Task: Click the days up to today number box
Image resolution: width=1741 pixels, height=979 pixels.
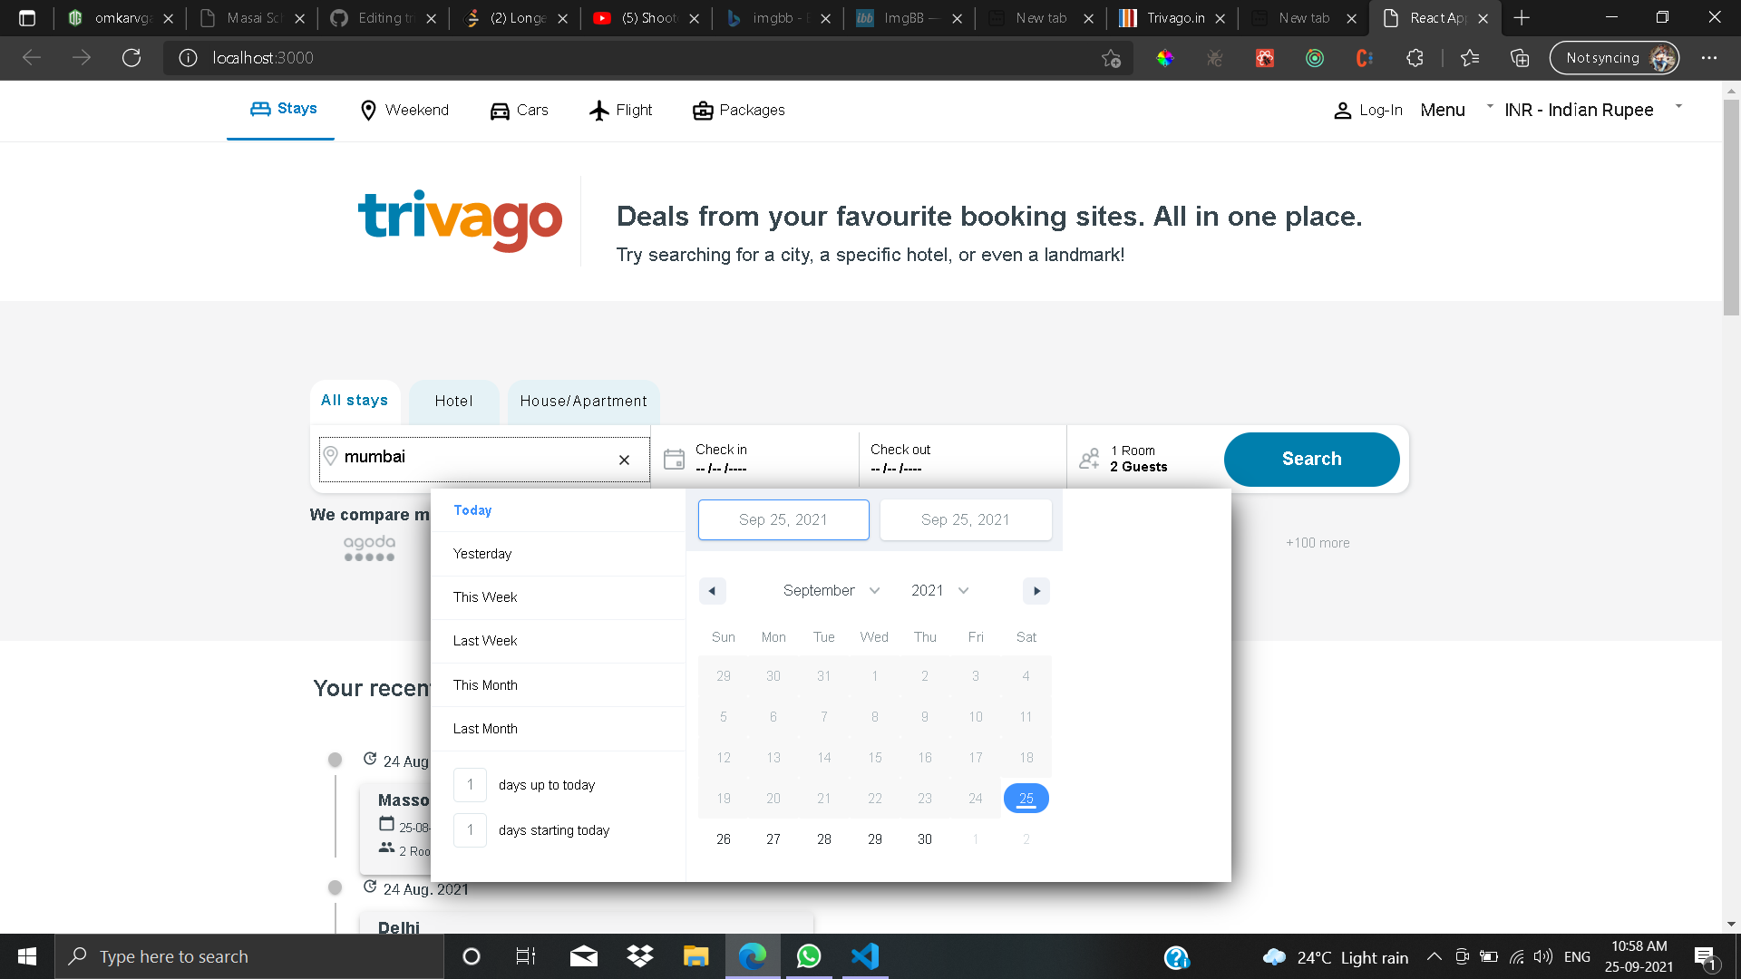Action: pyautogui.click(x=470, y=785)
